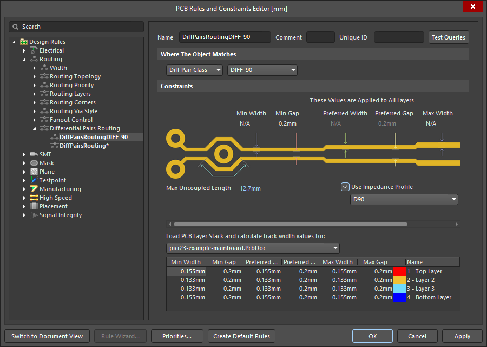Select the Routing Via Style item
The height and width of the screenshot is (347, 487).
(x=73, y=111)
